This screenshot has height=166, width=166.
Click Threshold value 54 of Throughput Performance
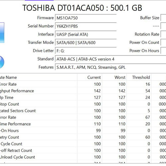point(148,91)
